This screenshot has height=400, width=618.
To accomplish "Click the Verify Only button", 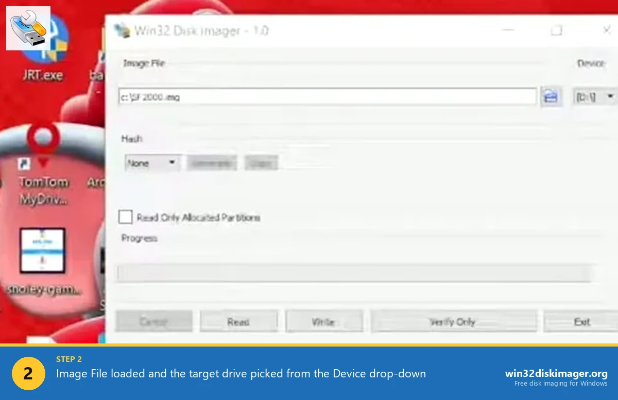I will point(454,321).
